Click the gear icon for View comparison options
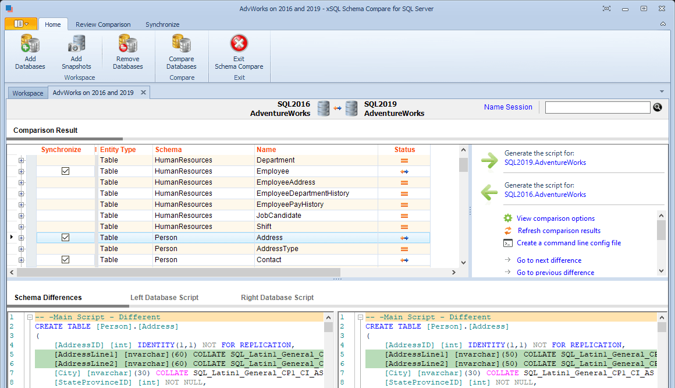The image size is (675, 388). pyautogui.click(x=508, y=218)
